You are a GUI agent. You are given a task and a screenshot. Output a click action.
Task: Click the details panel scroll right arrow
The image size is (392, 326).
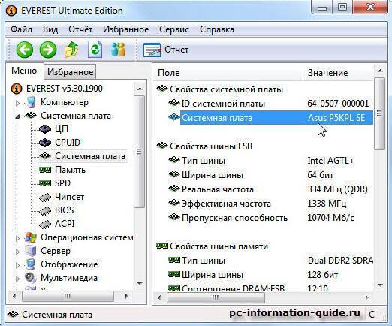click(x=366, y=297)
